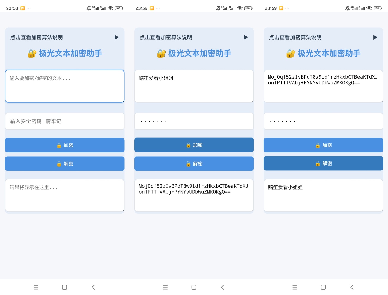Image resolution: width=388 pixels, height=295 pixels.
Task: Focus the empty text box for encrypt/decrypt input
Action: pyautogui.click(x=65, y=86)
